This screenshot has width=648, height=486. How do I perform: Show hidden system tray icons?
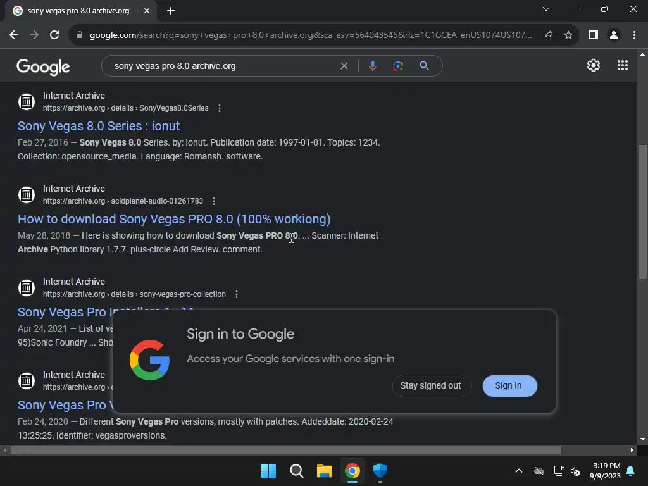[519, 471]
